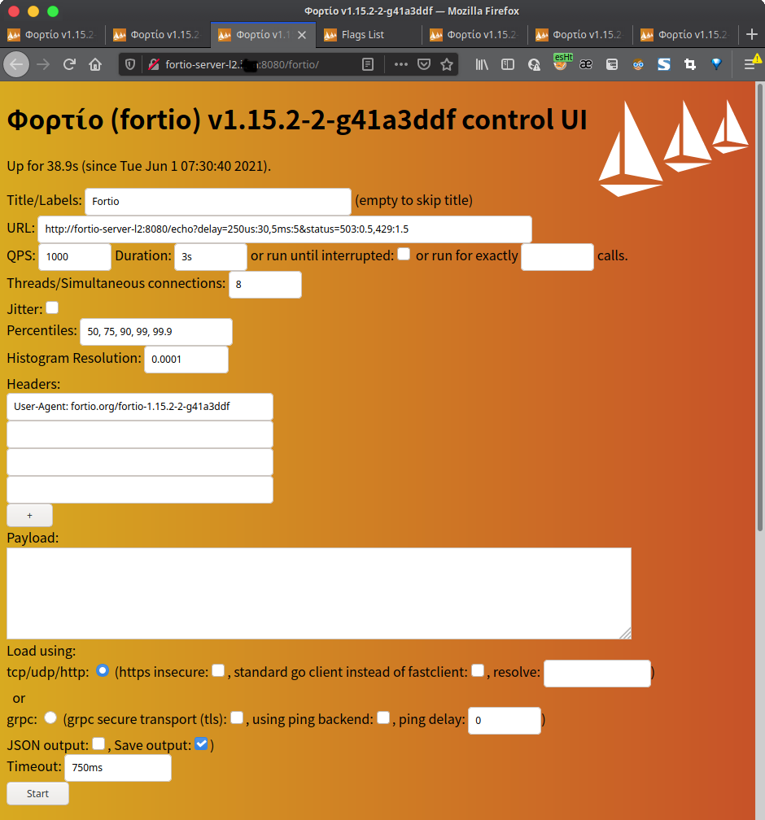Enable the Jitter checkbox

click(x=52, y=307)
